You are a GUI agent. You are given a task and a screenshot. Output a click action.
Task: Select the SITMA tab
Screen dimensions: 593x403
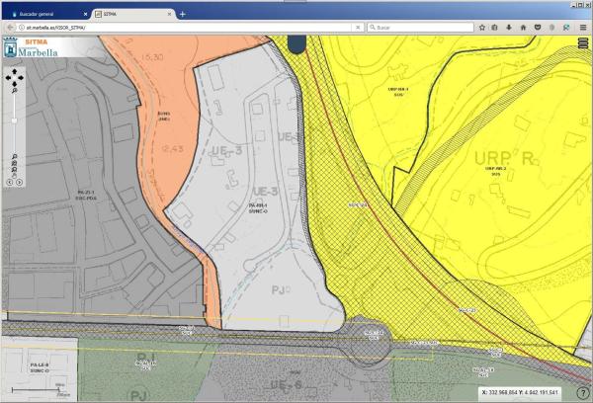[x=132, y=14]
